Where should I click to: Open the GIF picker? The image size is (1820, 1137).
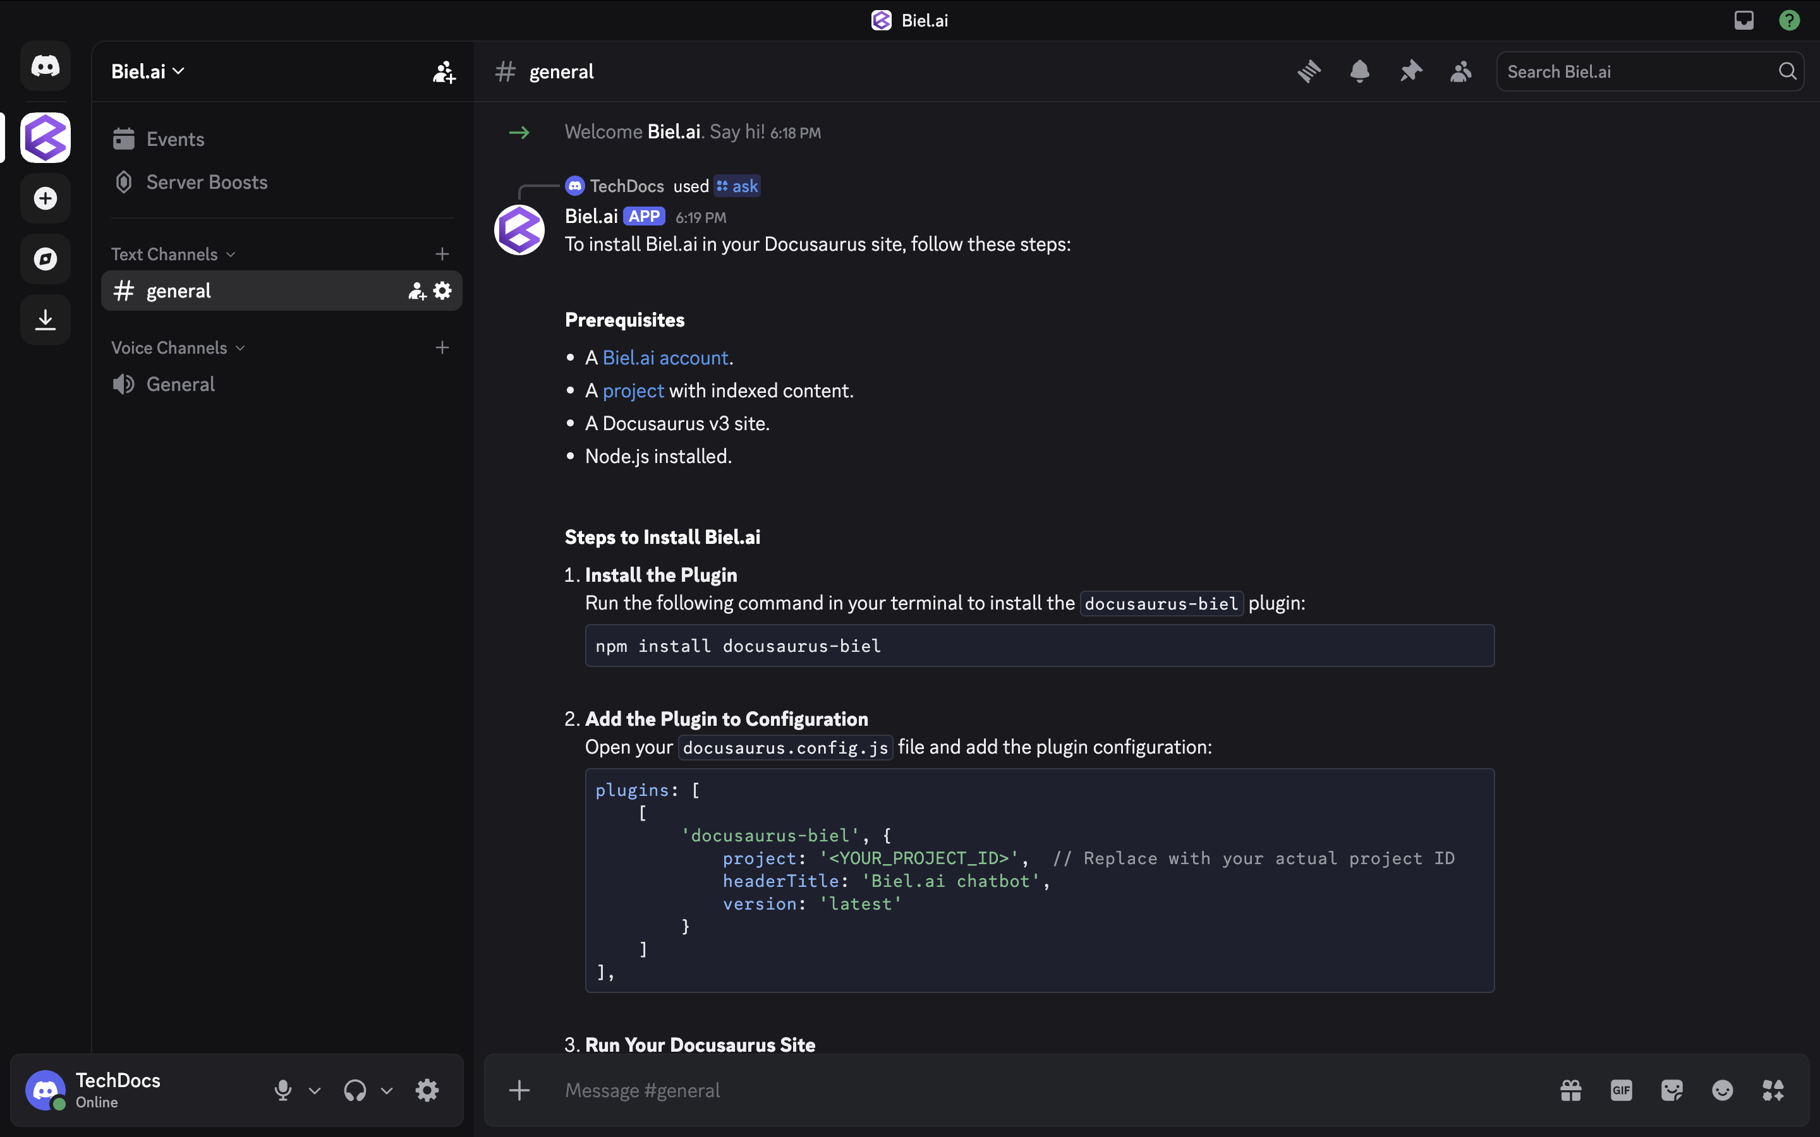point(1622,1090)
